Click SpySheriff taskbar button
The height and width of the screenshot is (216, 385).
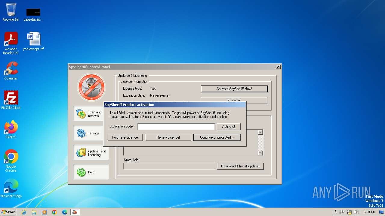pos(75,212)
